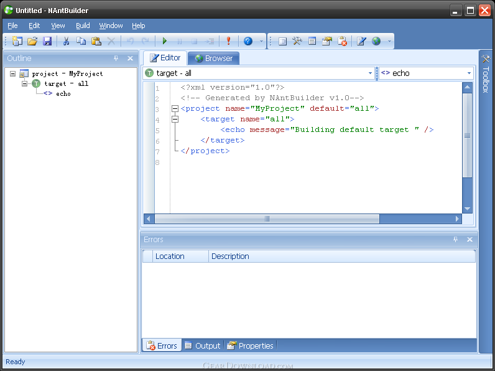Collapse the project element fold marker
The height and width of the screenshot is (371, 495).
175,109
